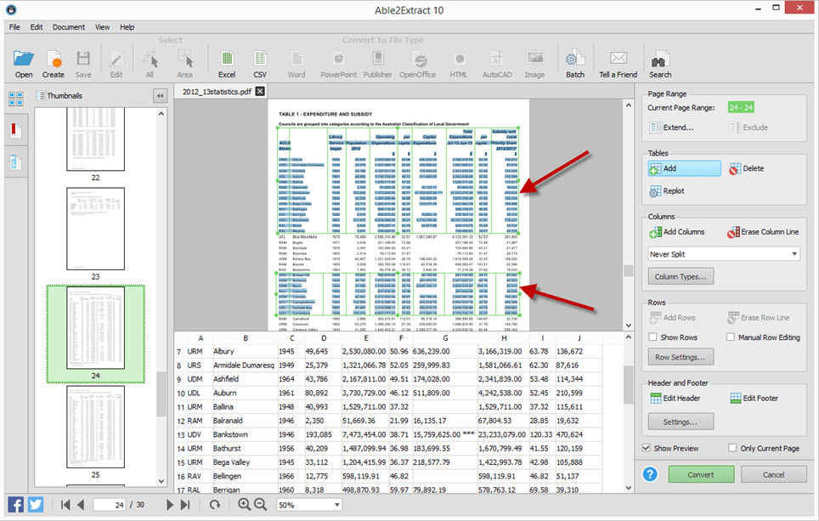Open the bookmarks sidebar panel
Screen dimensions: 819x521
pos(15,130)
